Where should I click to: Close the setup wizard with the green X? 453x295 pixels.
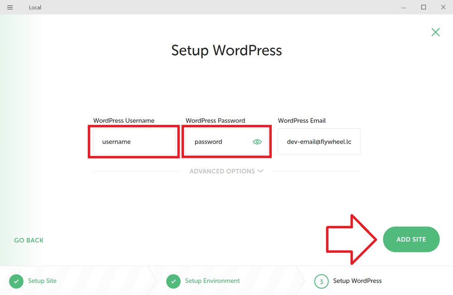coord(435,32)
